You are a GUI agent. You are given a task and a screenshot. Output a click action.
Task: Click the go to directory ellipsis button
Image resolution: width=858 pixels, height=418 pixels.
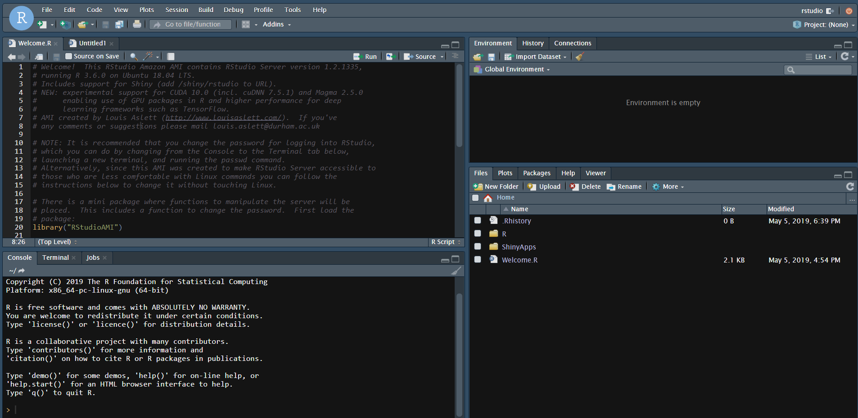(x=852, y=198)
